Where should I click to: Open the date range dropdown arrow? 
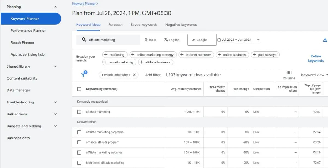pyautogui.click(x=258, y=40)
